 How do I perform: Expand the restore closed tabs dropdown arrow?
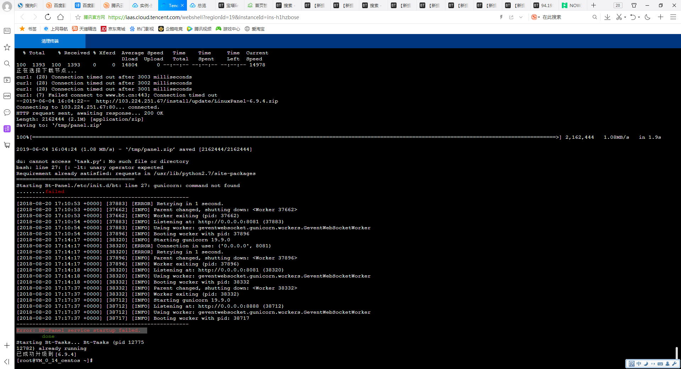[x=639, y=17]
